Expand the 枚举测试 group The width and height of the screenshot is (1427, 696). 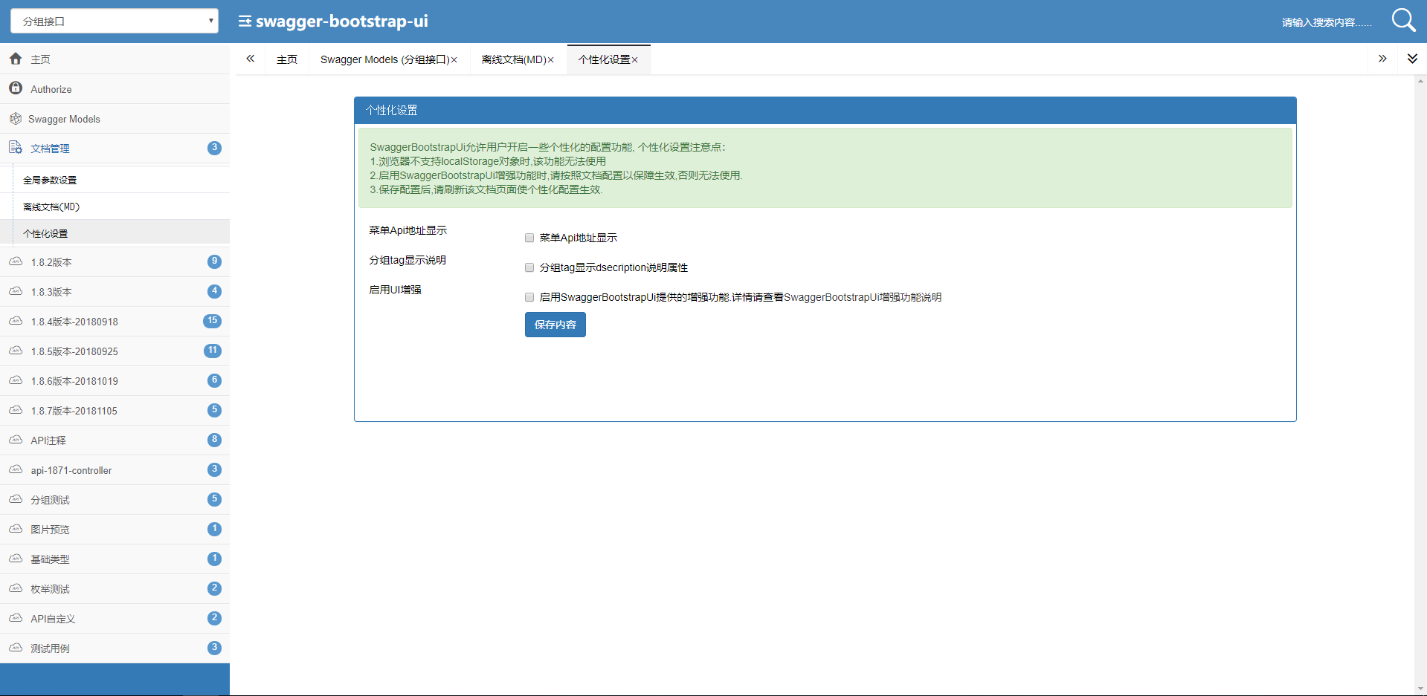115,588
